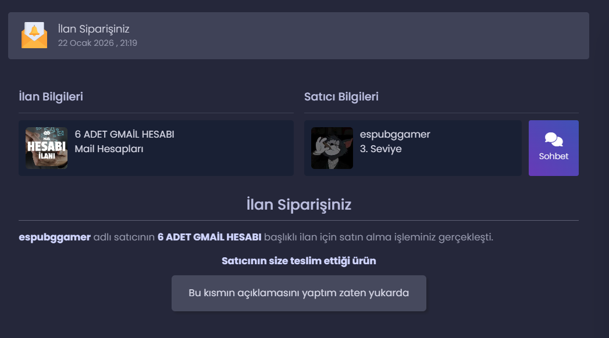
Task: Click the İlan Siparişiniz notification header
Action: (x=94, y=29)
